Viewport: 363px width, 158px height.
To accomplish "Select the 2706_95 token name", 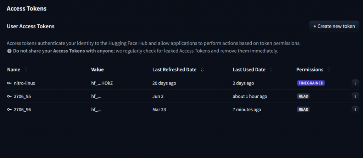I will (22, 96).
